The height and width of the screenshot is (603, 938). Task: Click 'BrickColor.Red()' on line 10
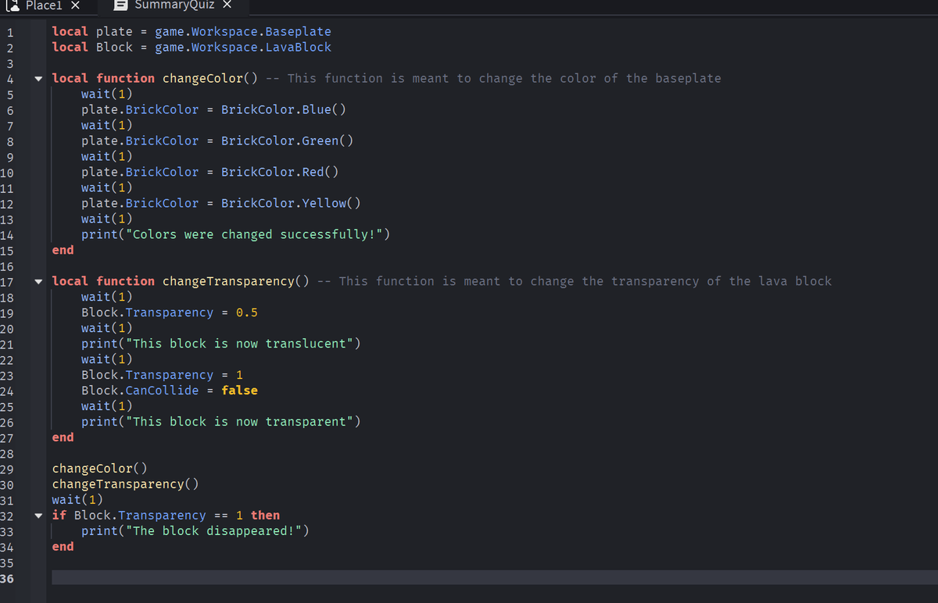[280, 172]
